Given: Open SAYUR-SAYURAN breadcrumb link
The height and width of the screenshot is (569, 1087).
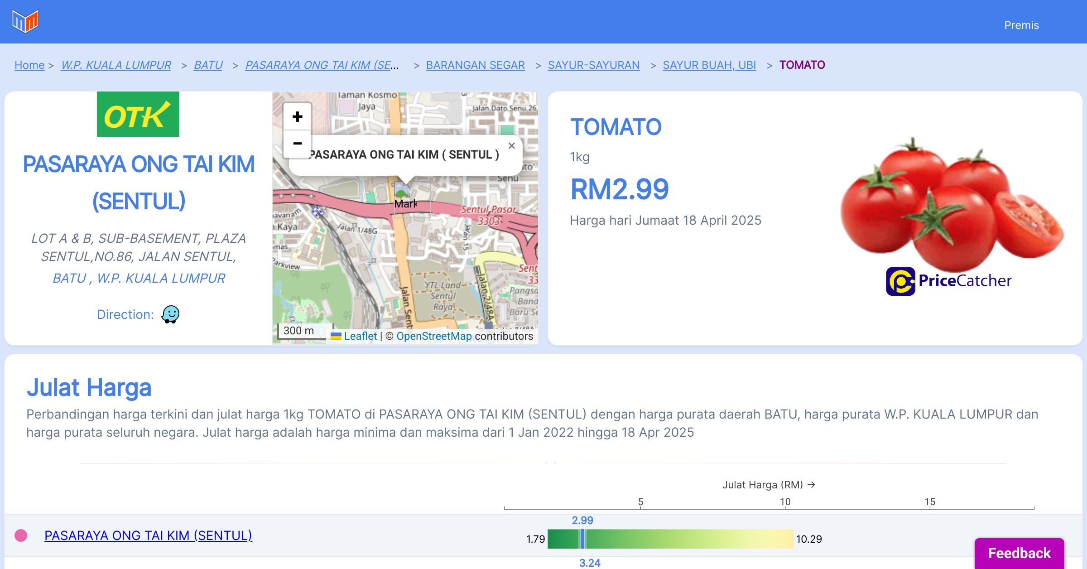Looking at the screenshot, I should [593, 65].
